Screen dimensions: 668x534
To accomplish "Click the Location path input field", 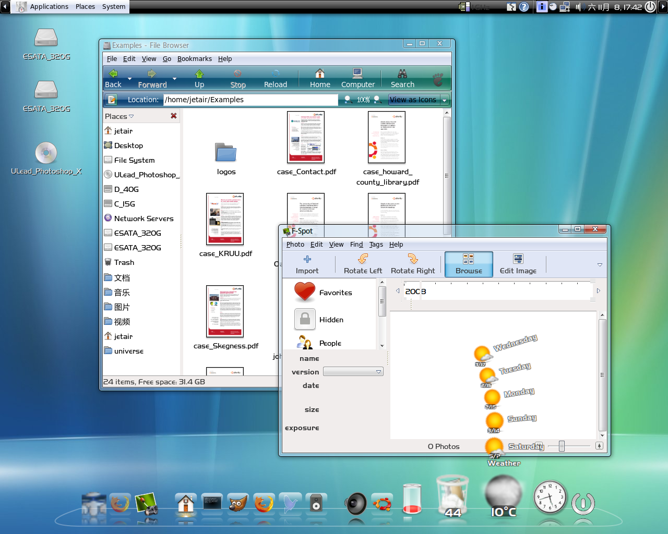I will [250, 100].
